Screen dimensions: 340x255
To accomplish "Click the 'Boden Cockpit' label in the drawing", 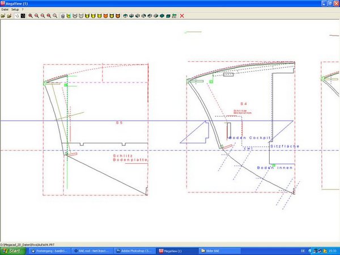I will click(x=250, y=138).
